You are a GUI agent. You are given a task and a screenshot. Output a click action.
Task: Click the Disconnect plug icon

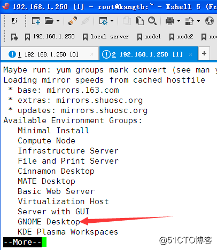[73, 21]
